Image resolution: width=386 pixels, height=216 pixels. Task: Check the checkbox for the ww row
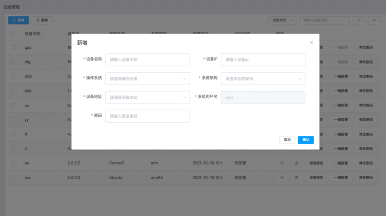[14, 178]
